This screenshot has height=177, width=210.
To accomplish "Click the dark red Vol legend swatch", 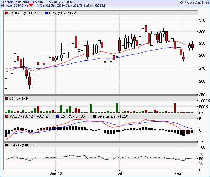I will pos(7,98).
